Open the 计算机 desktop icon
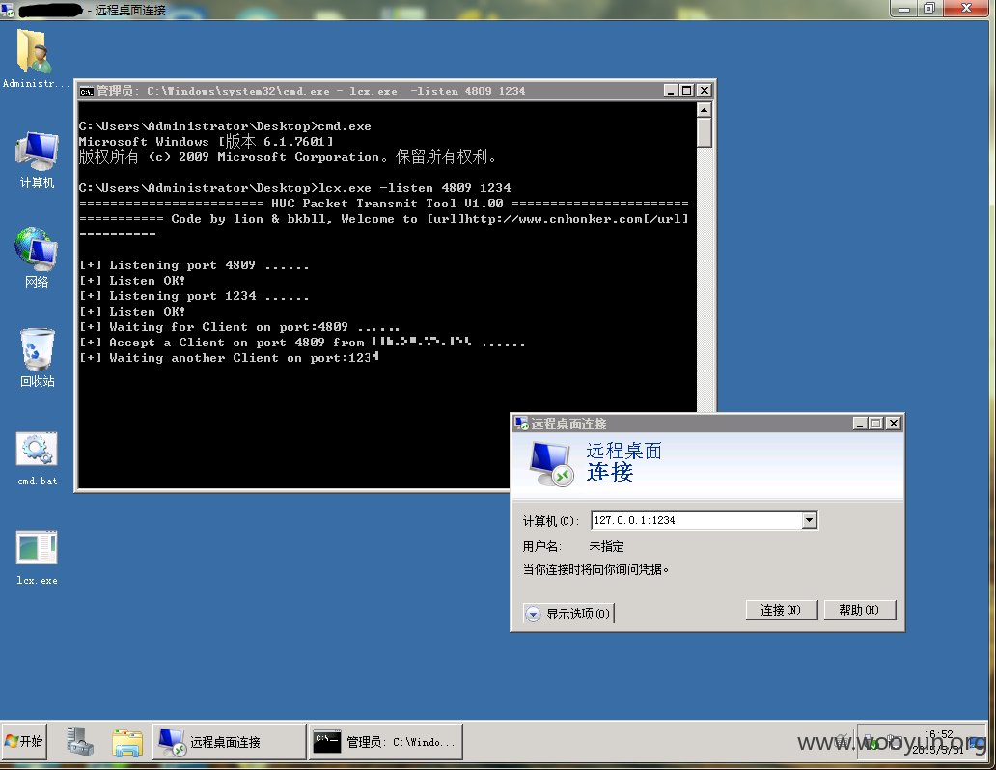 37,159
